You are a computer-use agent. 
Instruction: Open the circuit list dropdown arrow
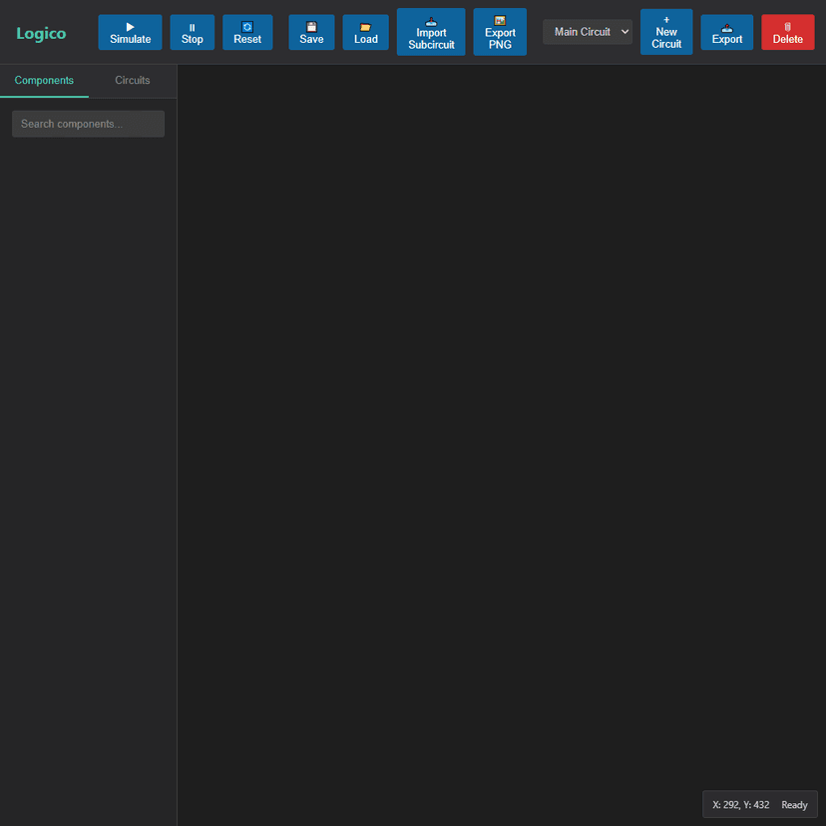pyautogui.click(x=622, y=31)
